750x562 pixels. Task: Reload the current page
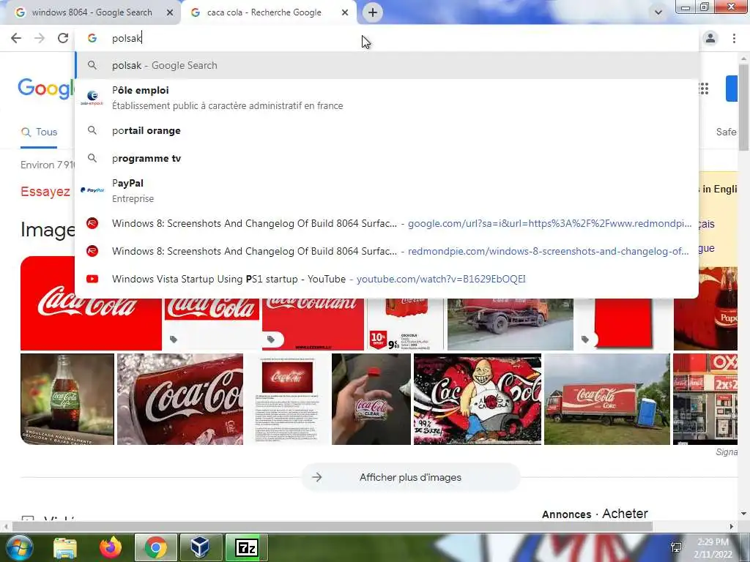tap(63, 38)
